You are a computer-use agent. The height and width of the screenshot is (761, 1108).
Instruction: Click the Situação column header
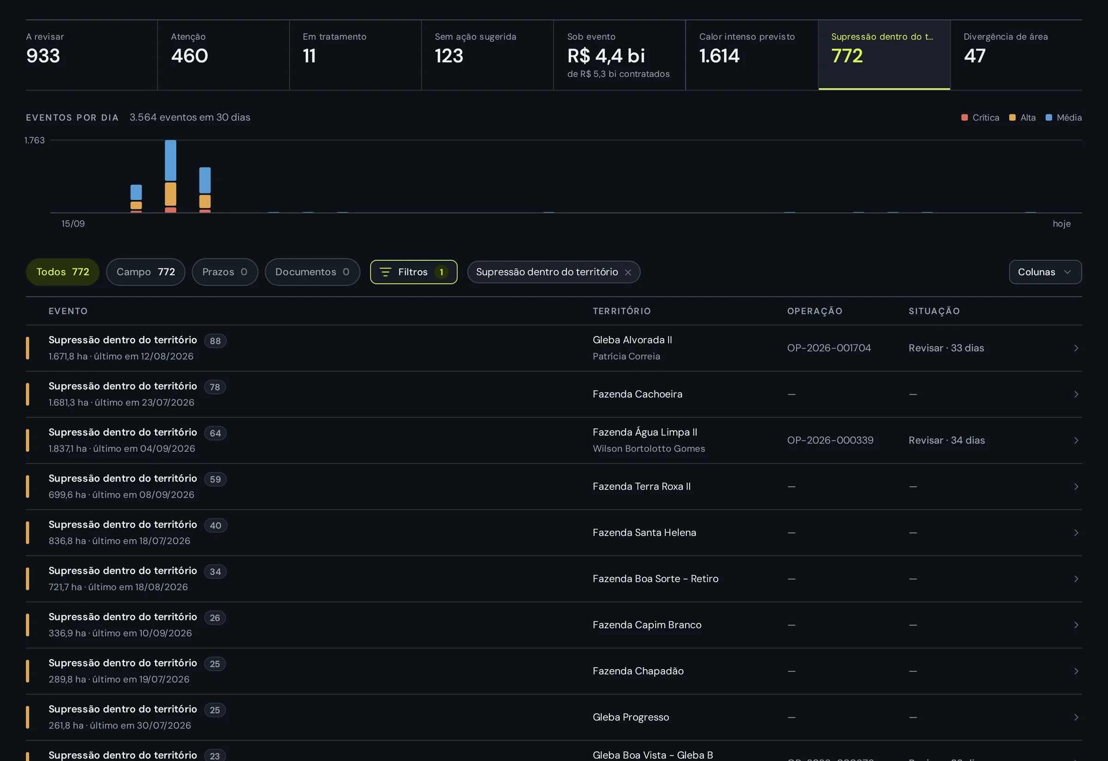point(934,312)
